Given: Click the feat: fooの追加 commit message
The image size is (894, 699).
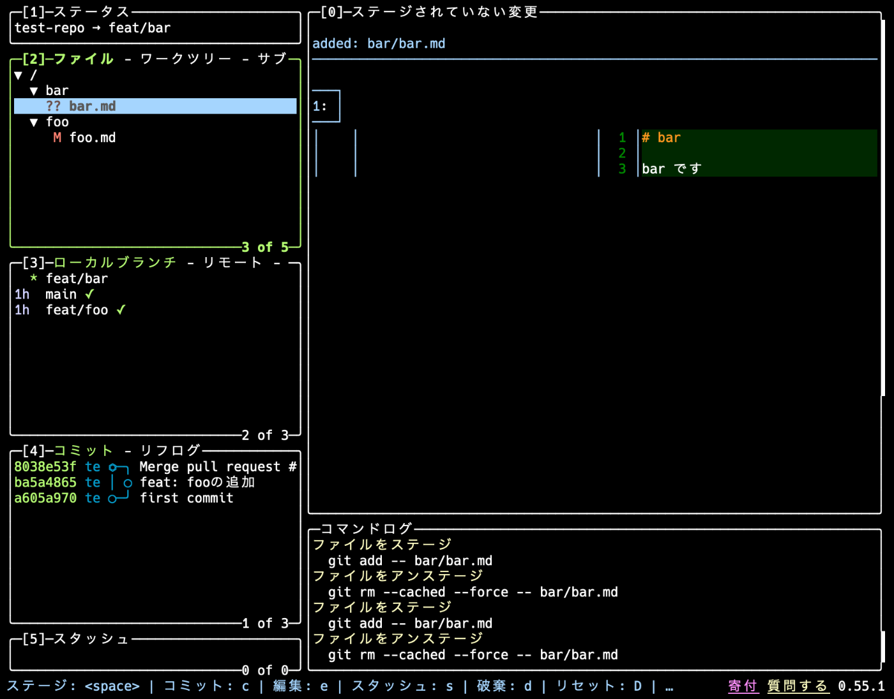Looking at the screenshot, I should 197,483.
